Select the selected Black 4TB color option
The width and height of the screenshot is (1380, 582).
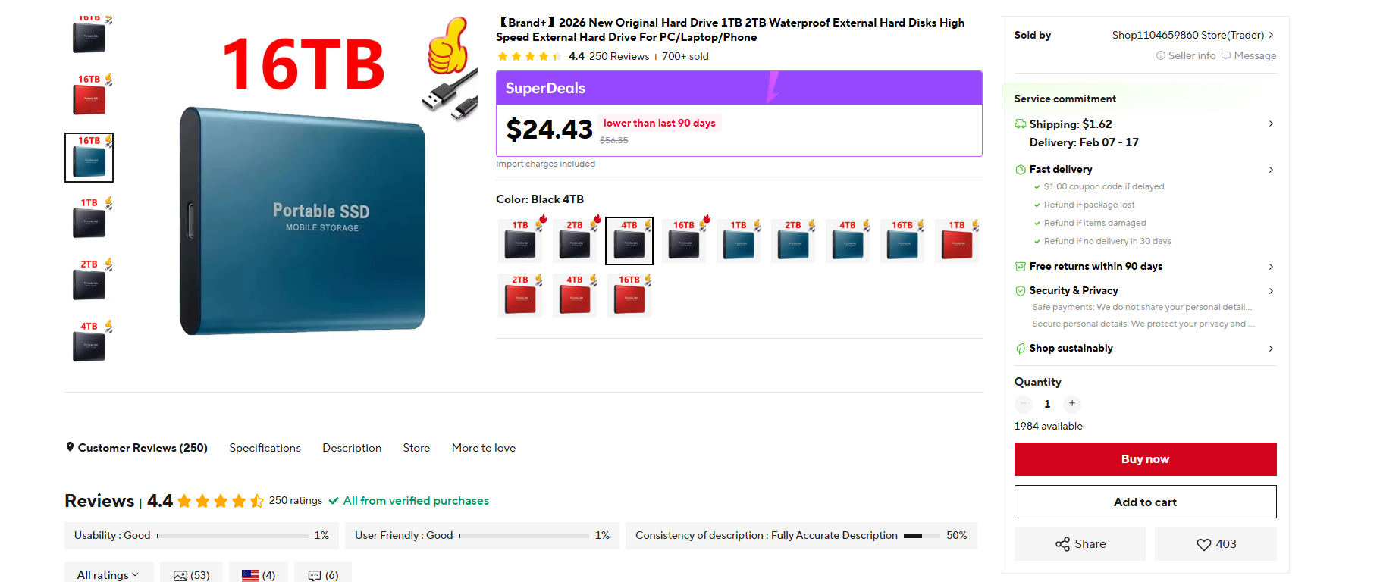[x=629, y=241]
